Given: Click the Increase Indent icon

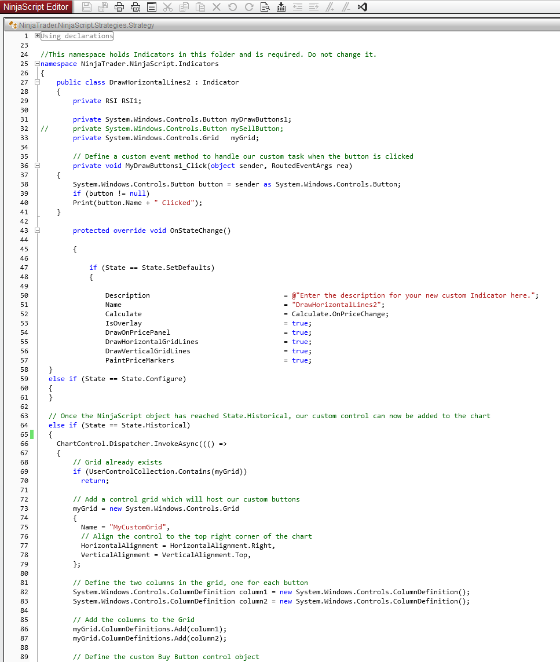Looking at the screenshot, I should (313, 7).
